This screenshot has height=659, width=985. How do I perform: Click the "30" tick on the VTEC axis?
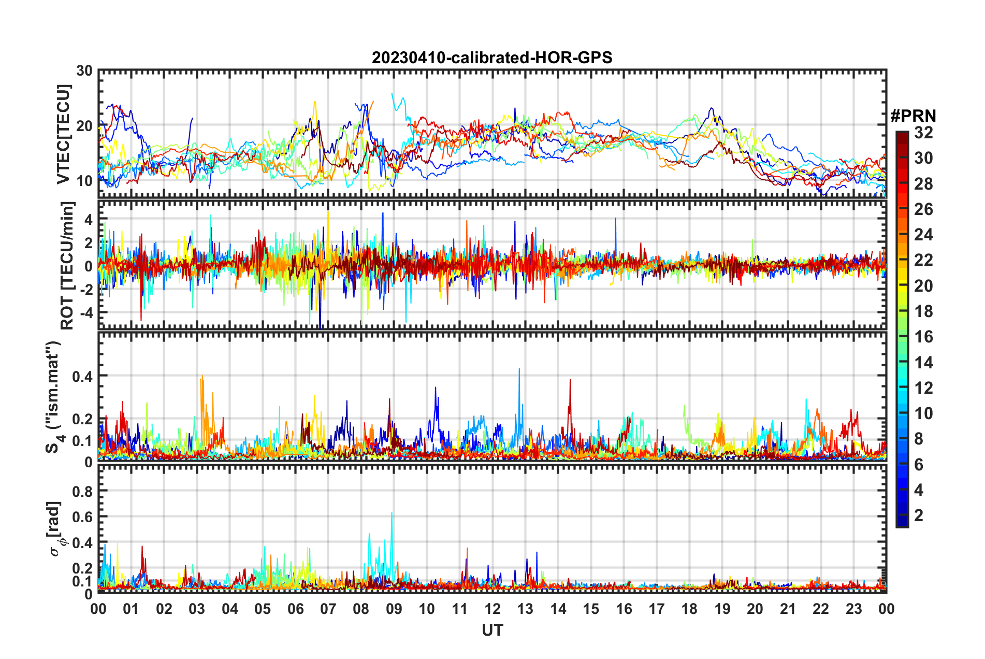pyautogui.click(x=84, y=71)
